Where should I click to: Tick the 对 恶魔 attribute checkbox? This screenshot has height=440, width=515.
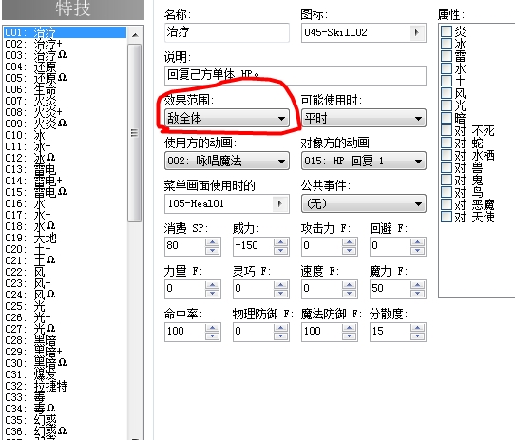pyautogui.click(x=447, y=204)
